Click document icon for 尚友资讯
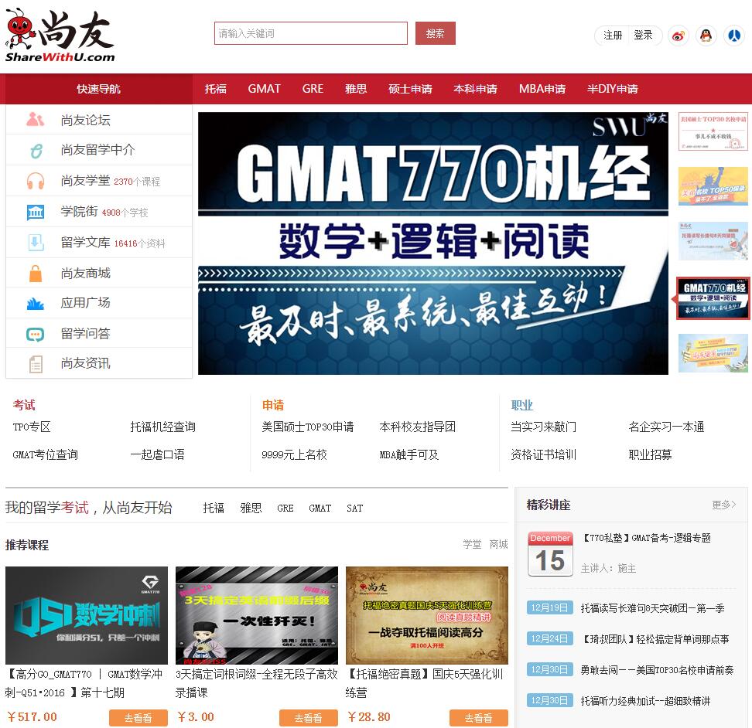Image resolution: width=752 pixels, height=728 pixels. (36, 364)
